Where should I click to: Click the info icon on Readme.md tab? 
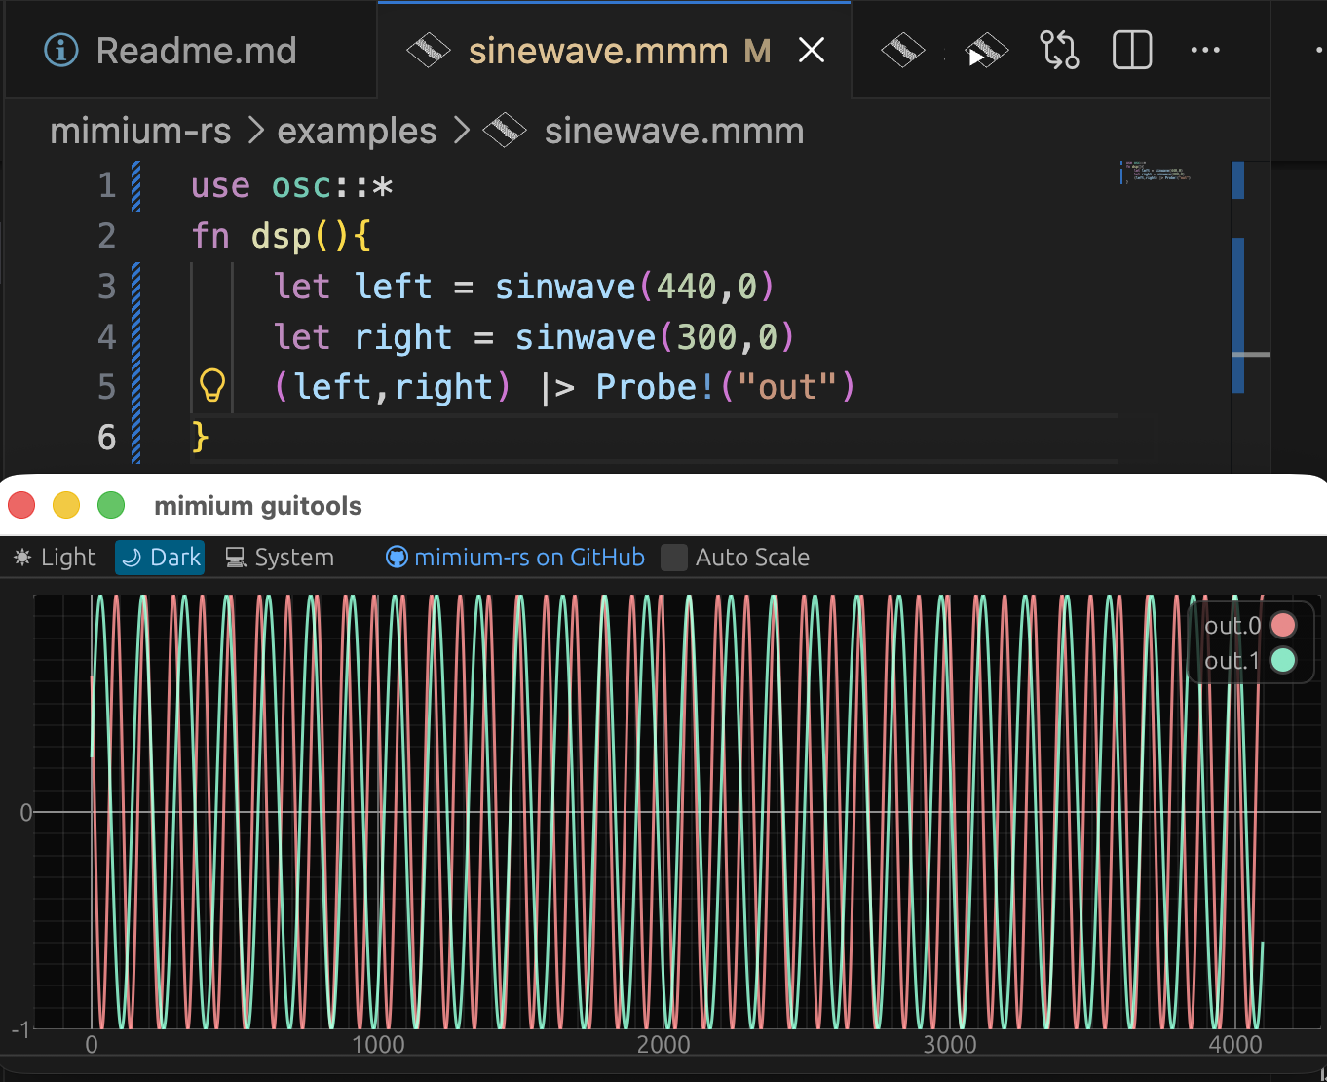tap(61, 50)
